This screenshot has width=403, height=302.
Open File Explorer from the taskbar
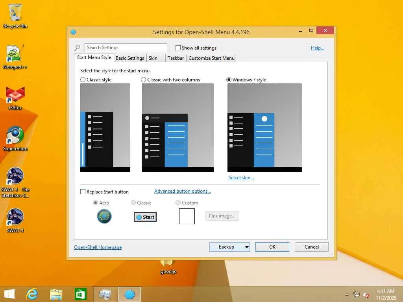pos(56,294)
